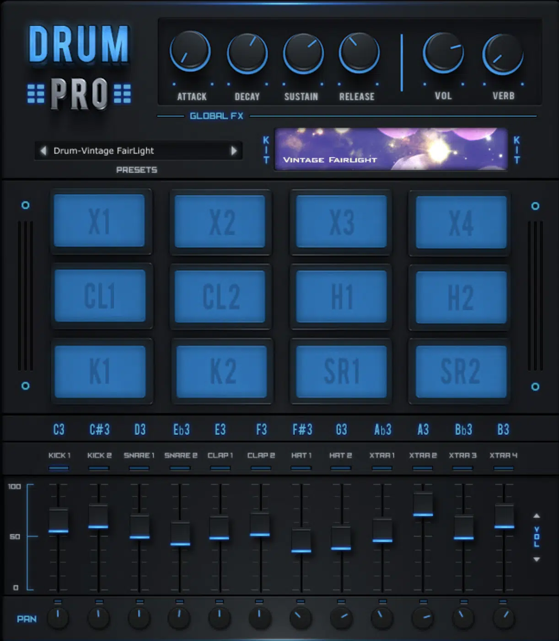
Task: Click the Xtra 4 volume fader
Action: [x=504, y=516]
